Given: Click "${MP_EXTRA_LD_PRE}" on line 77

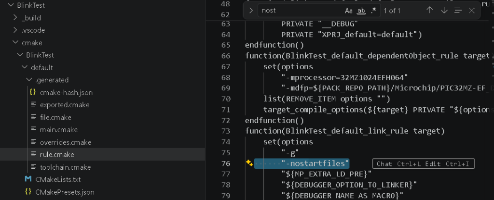Looking at the screenshot, I should point(327,174).
